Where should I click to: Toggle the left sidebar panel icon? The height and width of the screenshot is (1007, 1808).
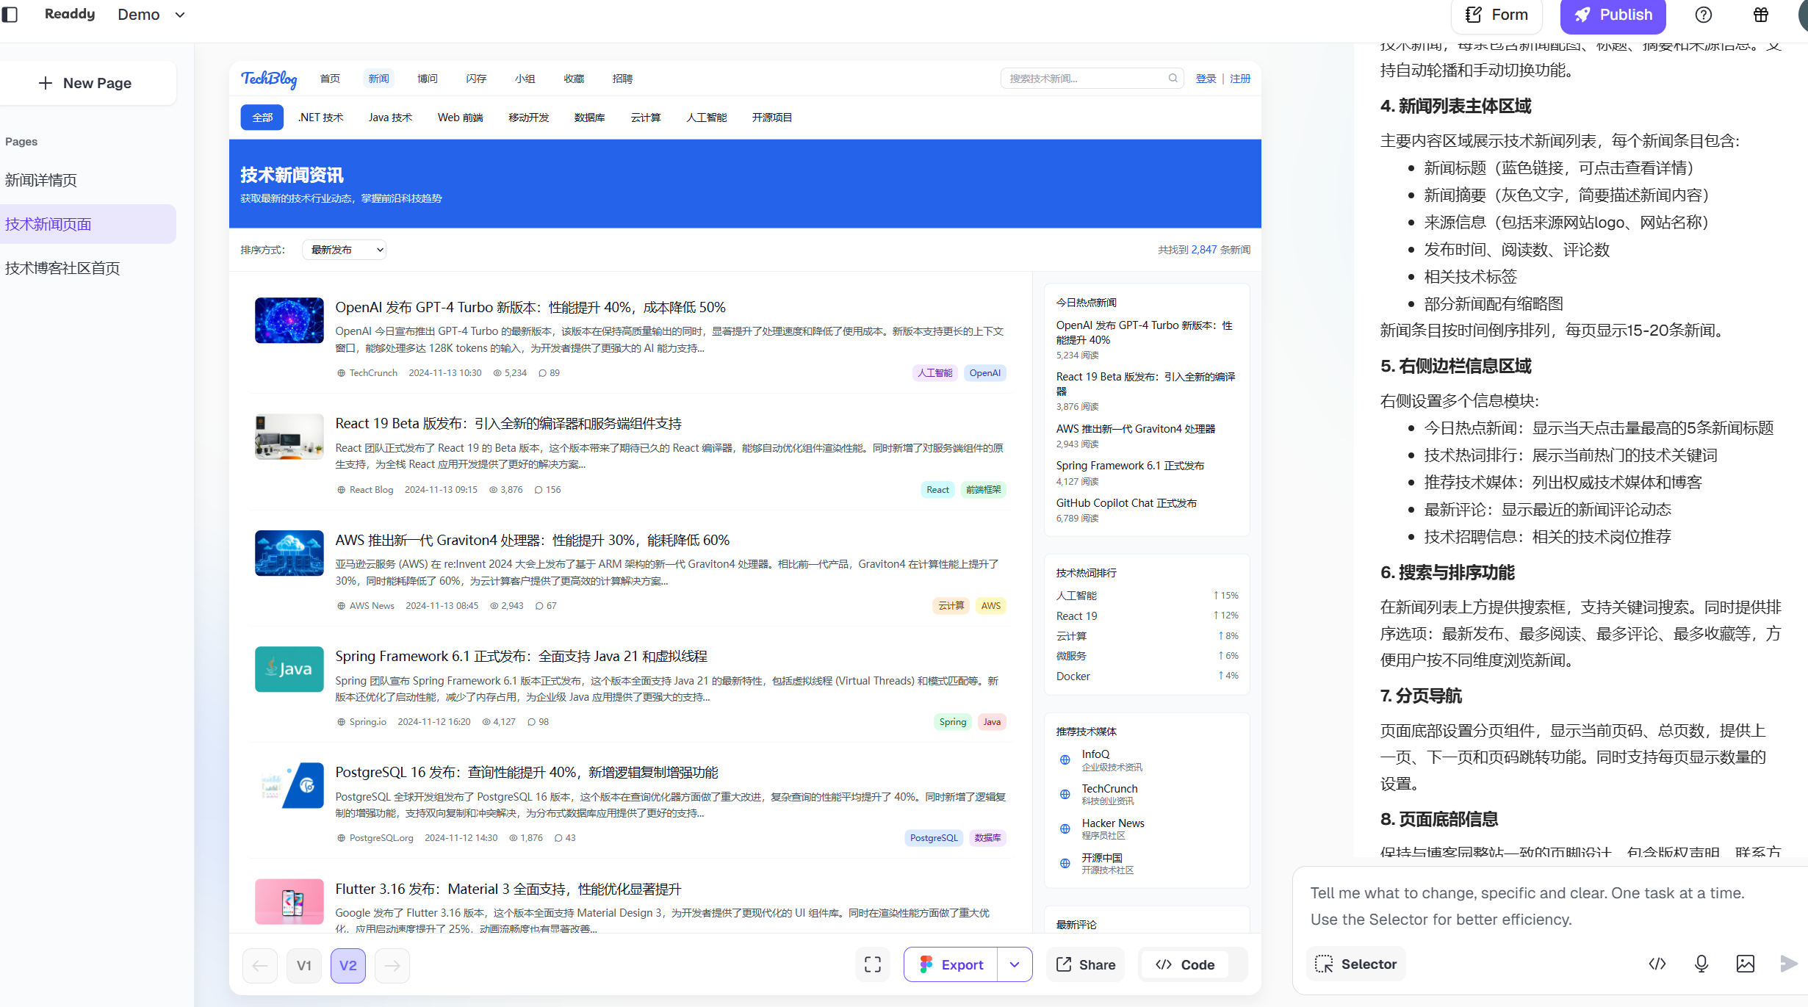(10, 14)
